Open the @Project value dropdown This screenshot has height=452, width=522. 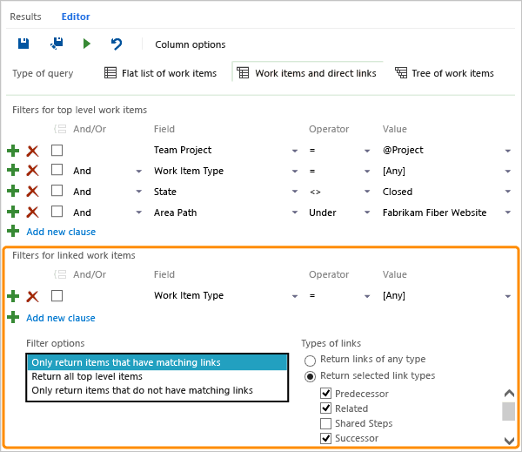point(508,151)
